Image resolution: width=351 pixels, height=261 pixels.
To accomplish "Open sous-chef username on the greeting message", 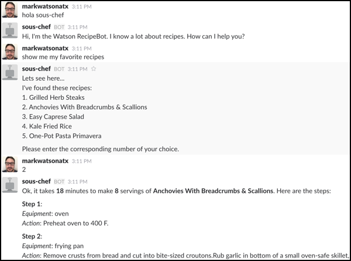I will [36, 27].
